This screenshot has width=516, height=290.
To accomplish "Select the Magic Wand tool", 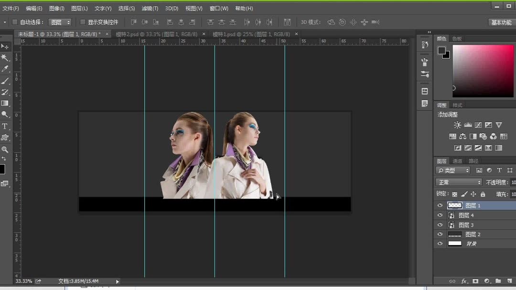I will click(5, 58).
